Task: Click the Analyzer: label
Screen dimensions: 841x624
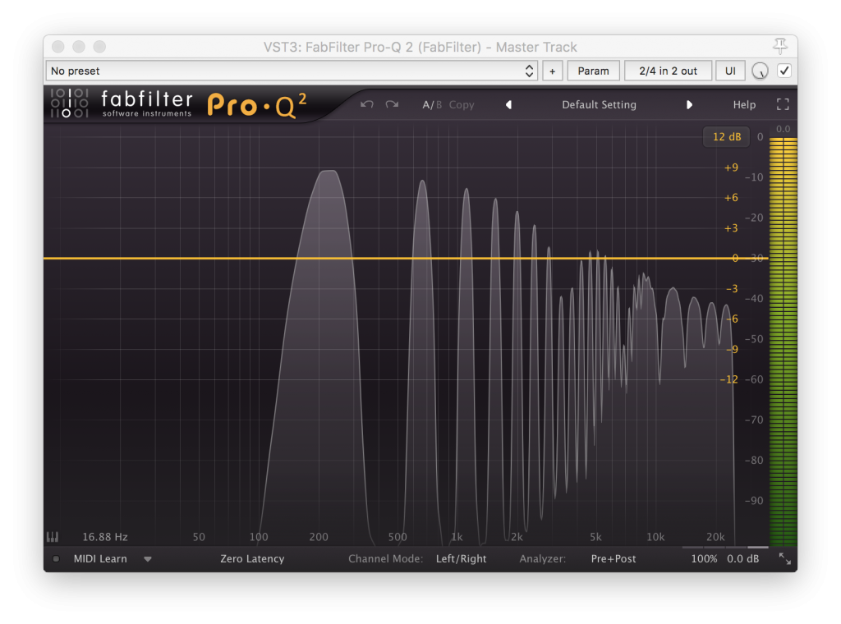Action: click(542, 558)
